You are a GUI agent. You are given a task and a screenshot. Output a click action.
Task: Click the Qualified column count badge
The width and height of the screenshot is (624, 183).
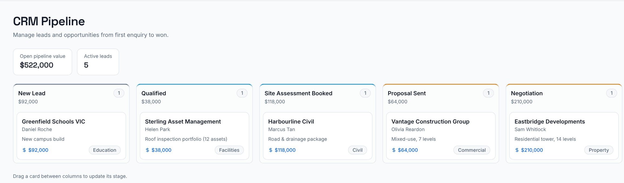pyautogui.click(x=242, y=93)
